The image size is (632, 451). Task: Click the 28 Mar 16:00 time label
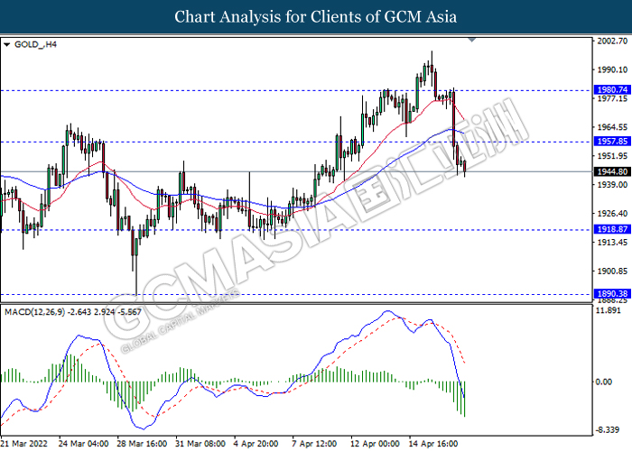(x=143, y=444)
